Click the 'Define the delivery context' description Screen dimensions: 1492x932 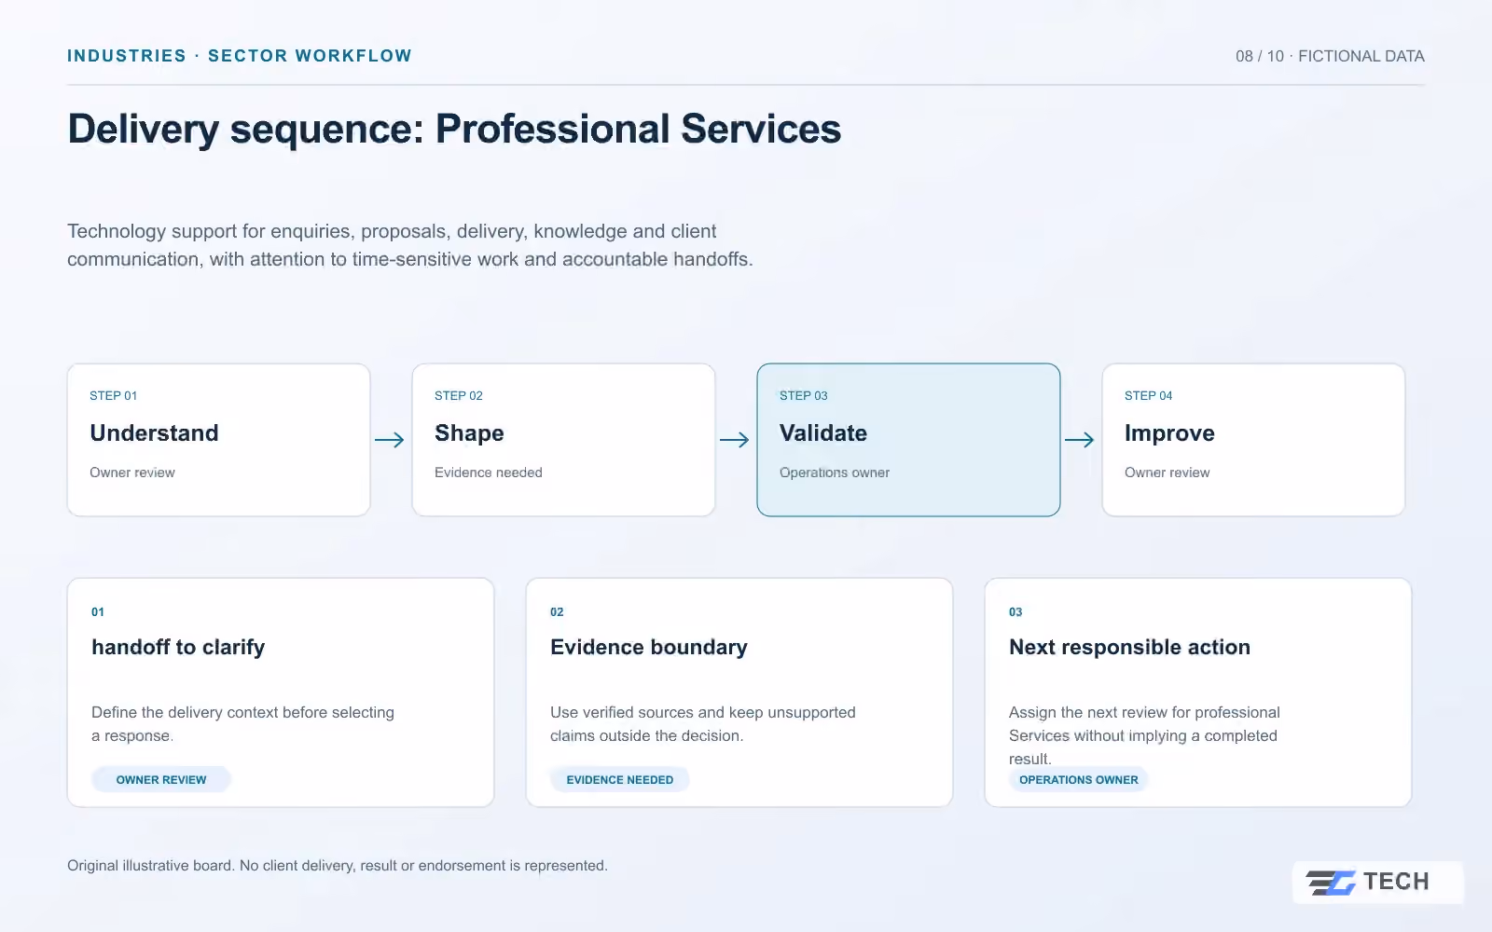242,724
